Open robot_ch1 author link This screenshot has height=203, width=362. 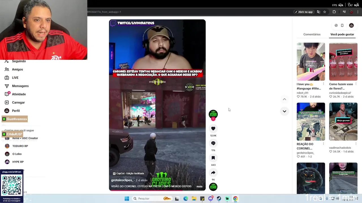tap(302, 93)
